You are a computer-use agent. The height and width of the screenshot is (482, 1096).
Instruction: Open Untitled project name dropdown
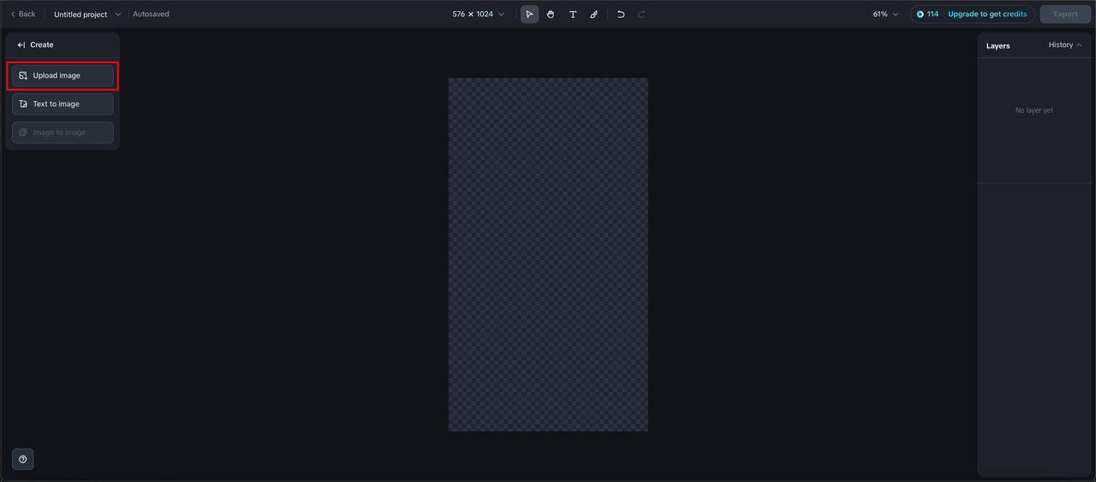(x=87, y=15)
